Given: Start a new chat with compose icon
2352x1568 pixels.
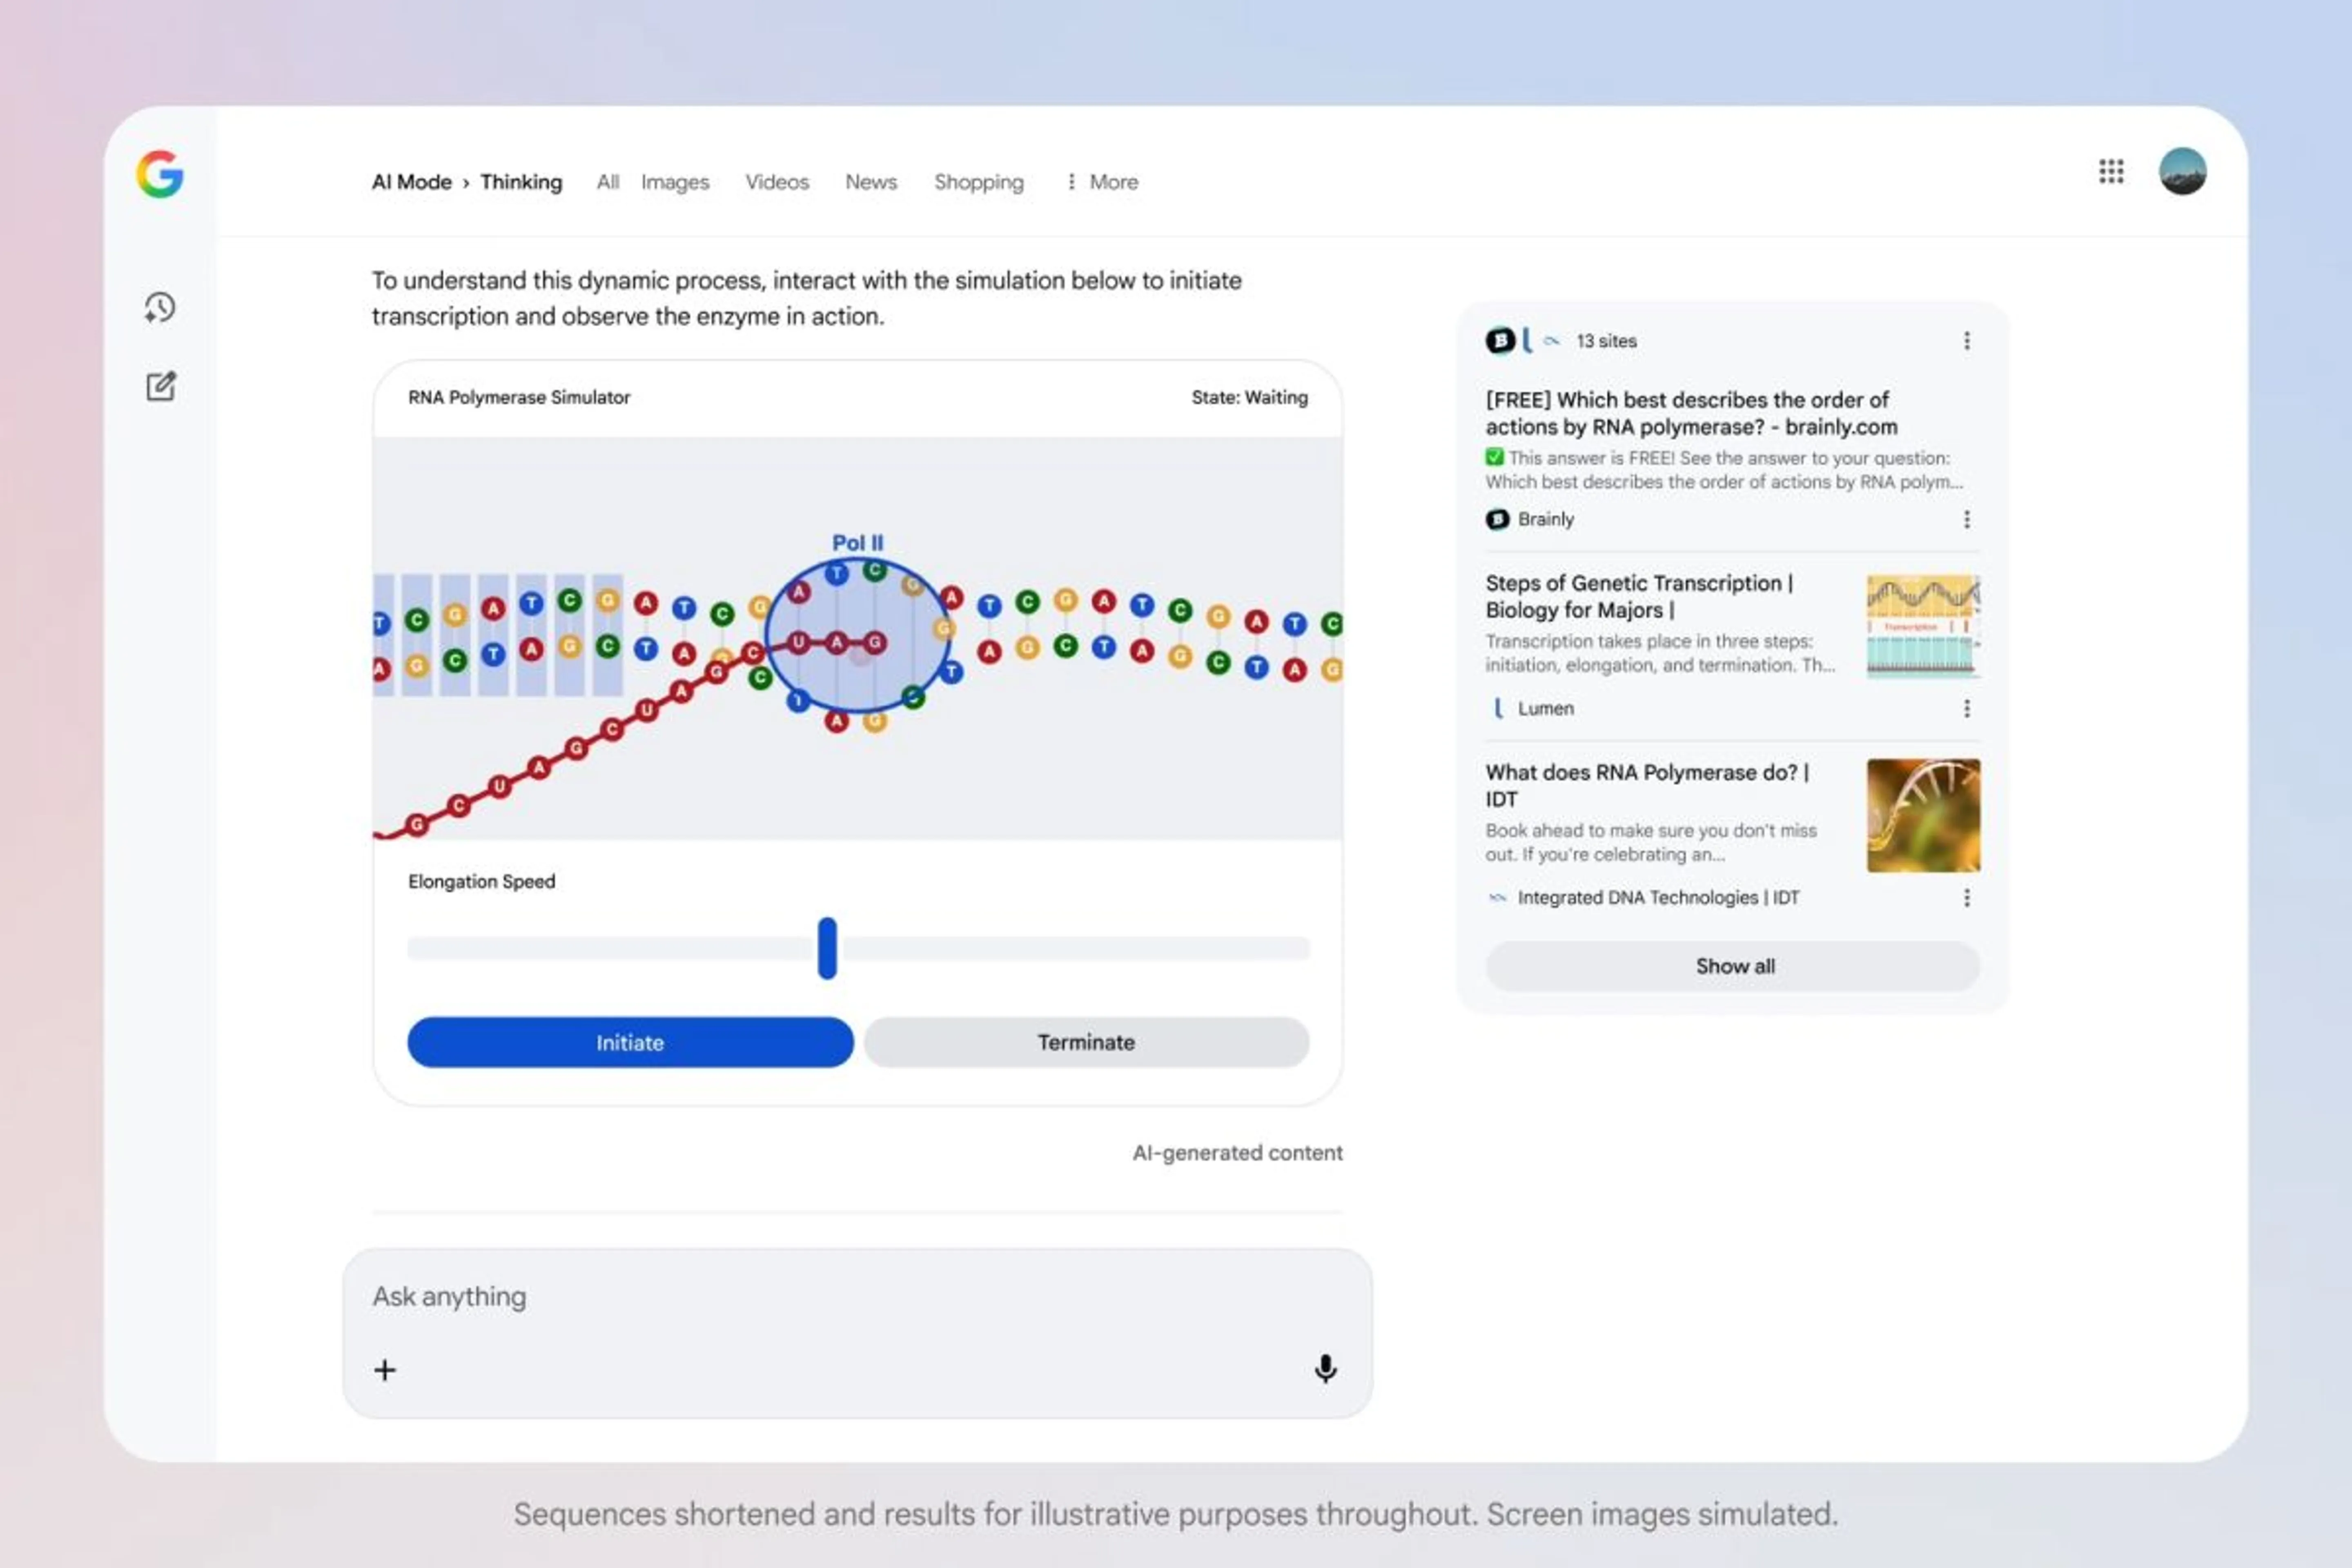Looking at the screenshot, I should [x=161, y=386].
